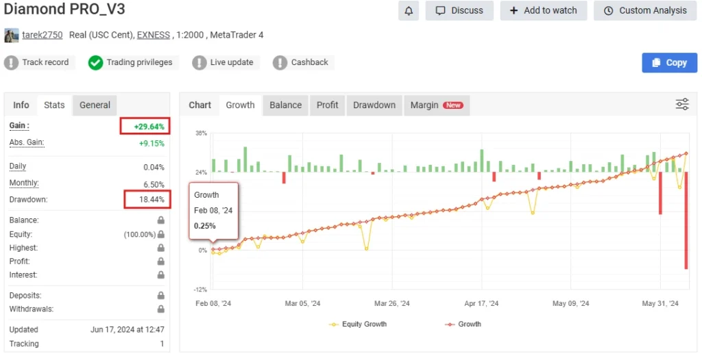
Task: Click the Withdrawals lock icon
Action: [x=160, y=309]
